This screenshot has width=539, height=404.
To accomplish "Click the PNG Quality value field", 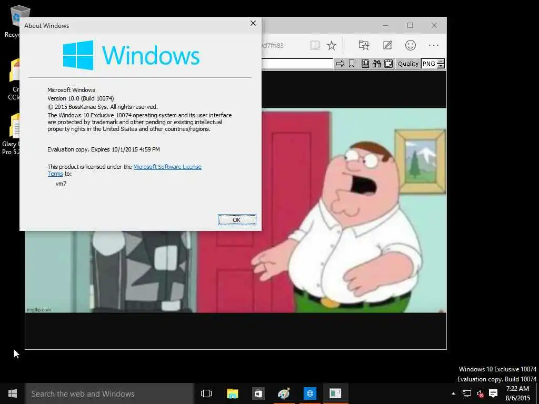I will coord(429,64).
